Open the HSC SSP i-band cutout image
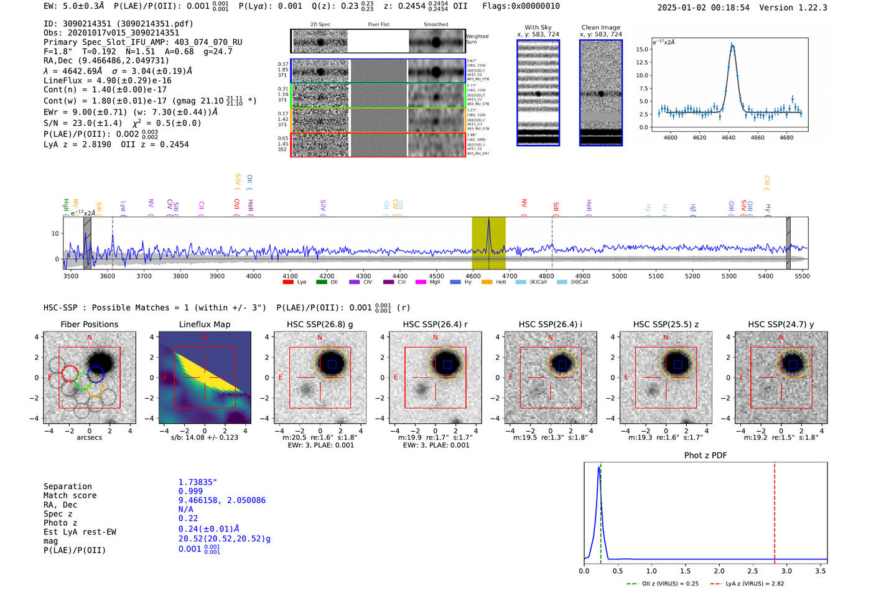Screen dimensions: 871x593 point(550,378)
